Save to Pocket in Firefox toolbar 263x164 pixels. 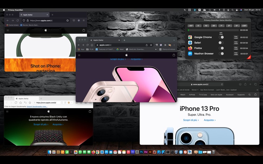click(x=74, y=20)
